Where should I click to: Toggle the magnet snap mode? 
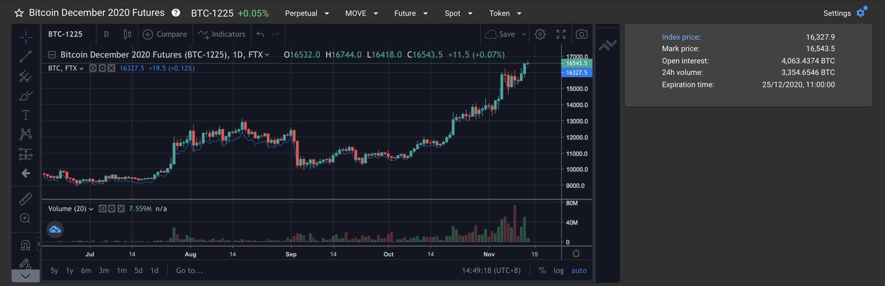pos(26,245)
